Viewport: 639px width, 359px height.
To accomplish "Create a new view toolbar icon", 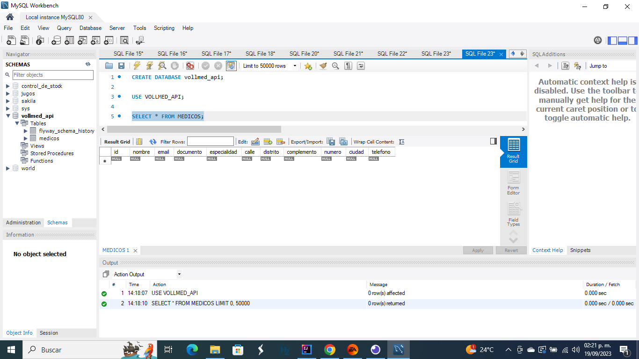I will pyautogui.click(x=82, y=40).
